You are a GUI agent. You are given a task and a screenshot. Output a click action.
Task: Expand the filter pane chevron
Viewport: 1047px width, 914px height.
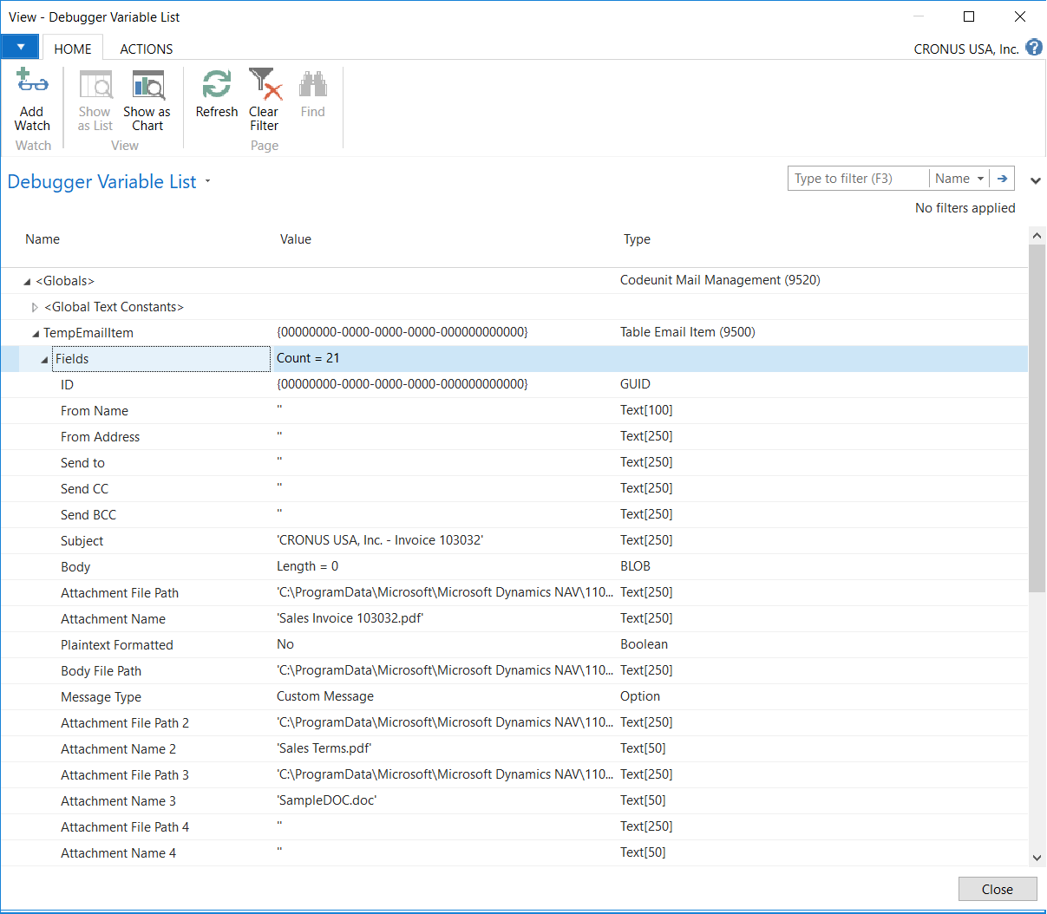point(1035,180)
